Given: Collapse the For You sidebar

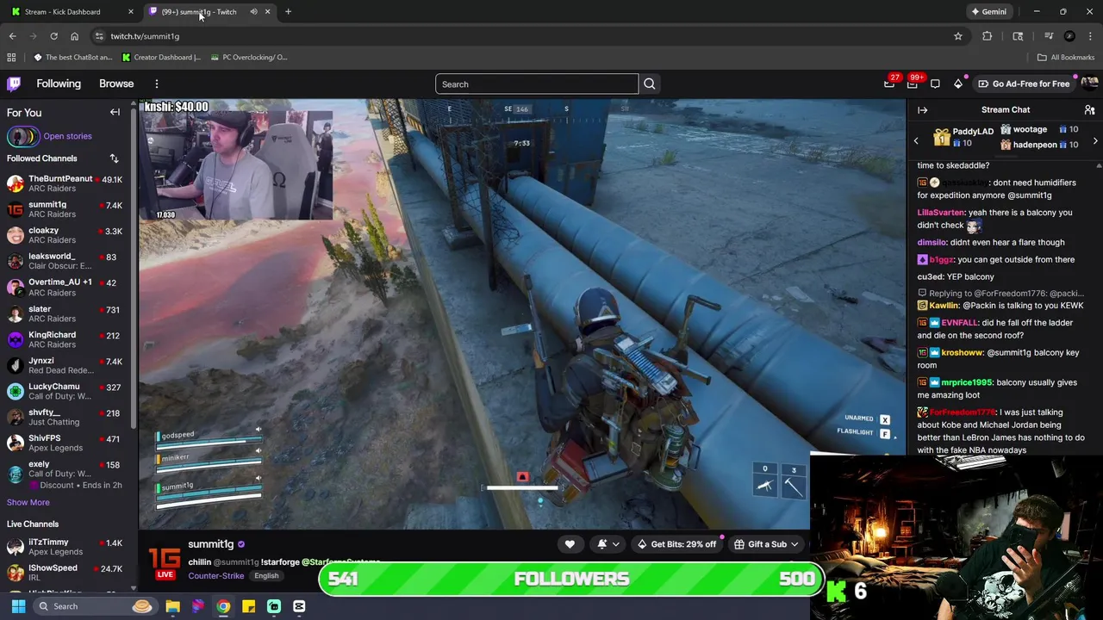Looking at the screenshot, I should point(115,112).
